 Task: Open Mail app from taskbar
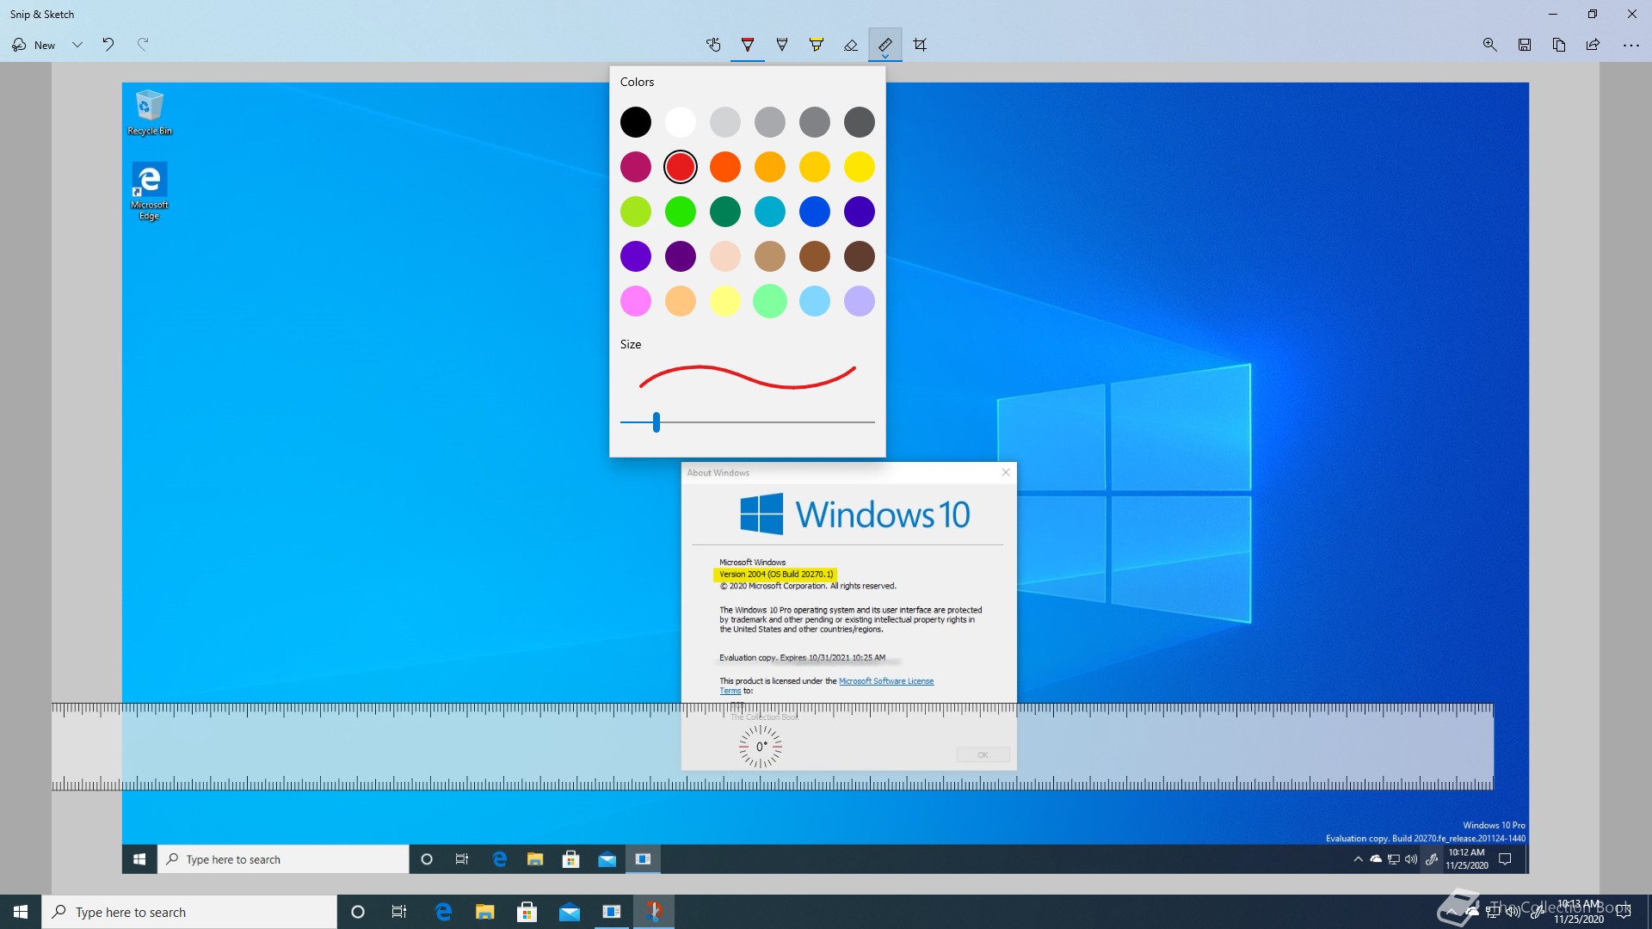pos(570,912)
